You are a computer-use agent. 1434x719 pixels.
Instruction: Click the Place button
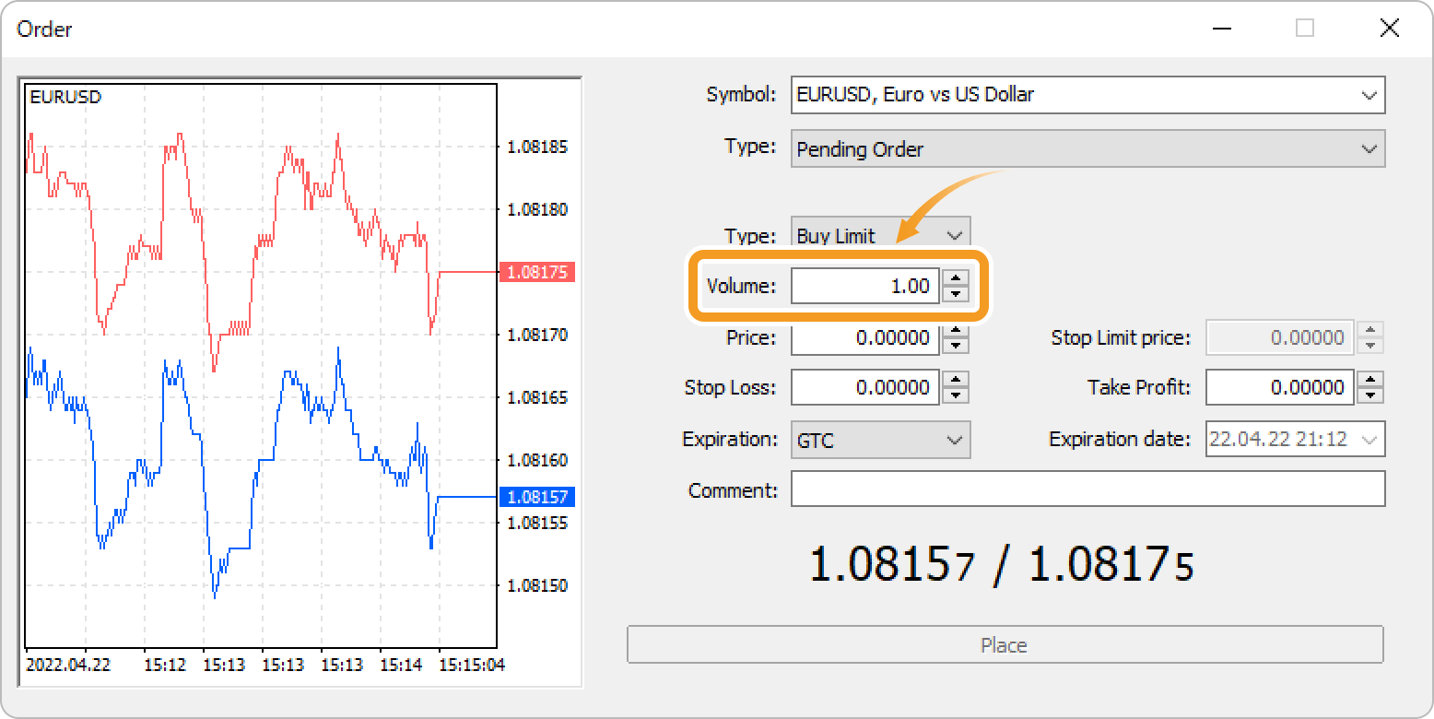tap(1005, 644)
